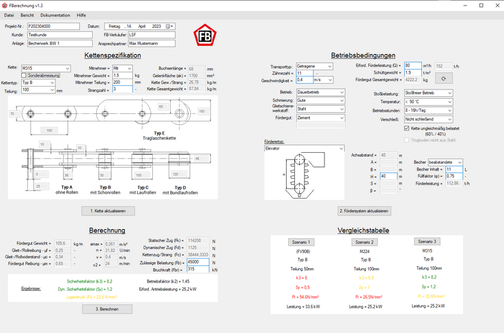Click the Mitnehmer Gewicht field
The height and width of the screenshot is (333, 504).
[x=122, y=76]
